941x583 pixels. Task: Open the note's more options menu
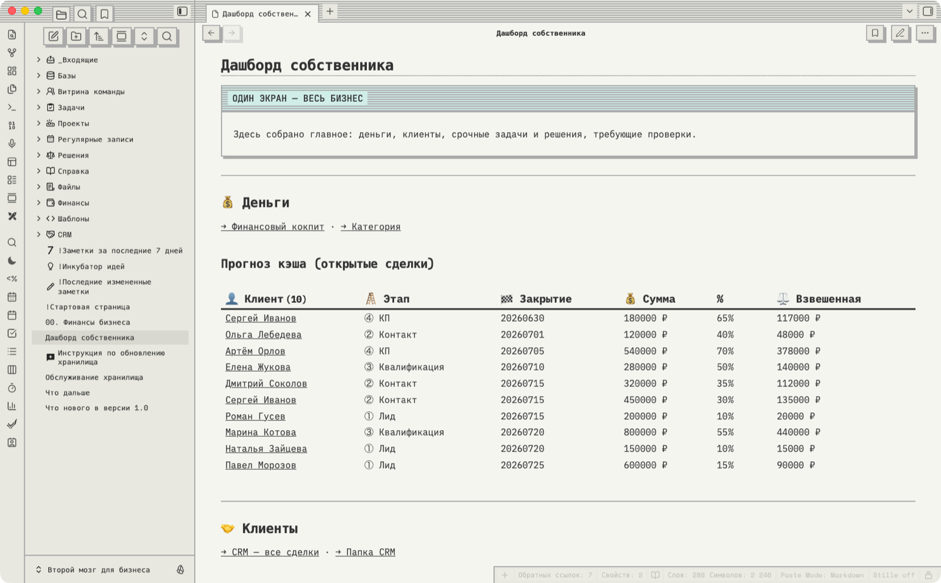[x=925, y=34]
